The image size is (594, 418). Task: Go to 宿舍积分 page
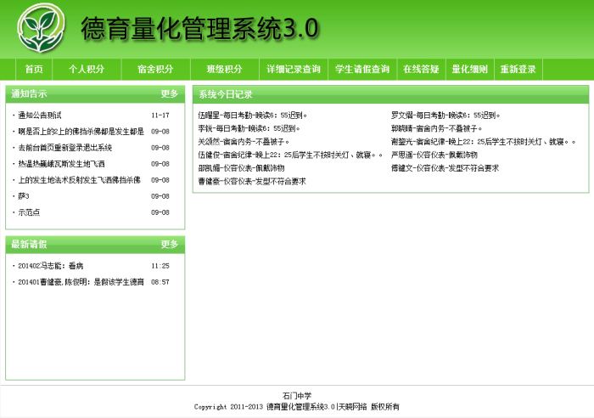[x=154, y=70]
